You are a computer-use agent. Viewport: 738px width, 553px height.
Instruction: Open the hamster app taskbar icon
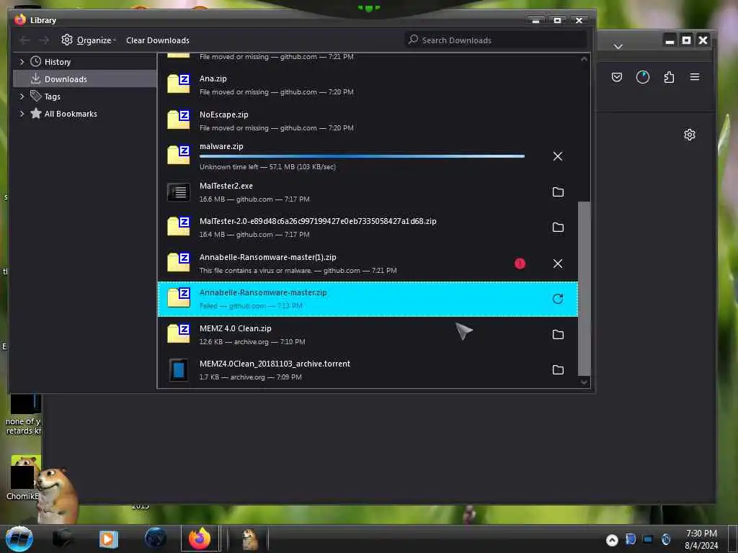coord(249,539)
